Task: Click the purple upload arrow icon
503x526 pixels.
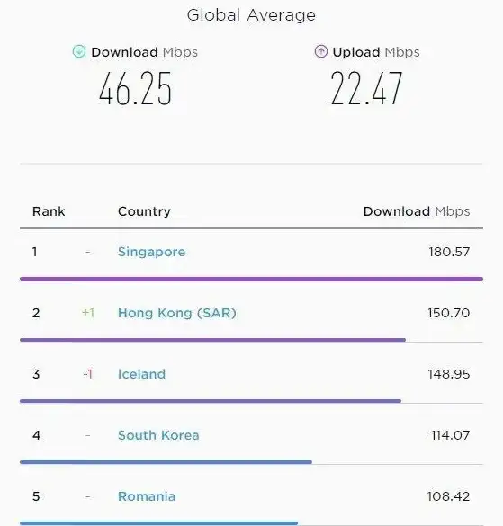Action: click(320, 51)
